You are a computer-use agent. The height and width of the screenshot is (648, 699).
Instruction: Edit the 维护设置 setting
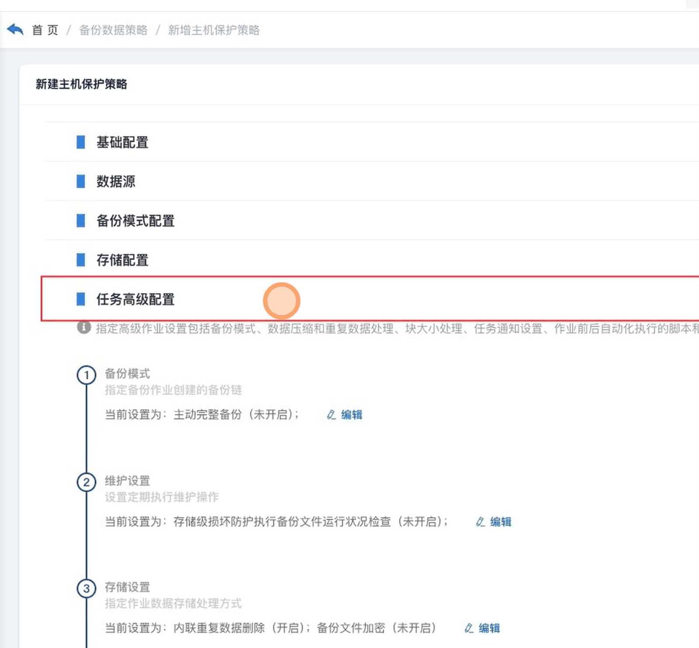494,521
